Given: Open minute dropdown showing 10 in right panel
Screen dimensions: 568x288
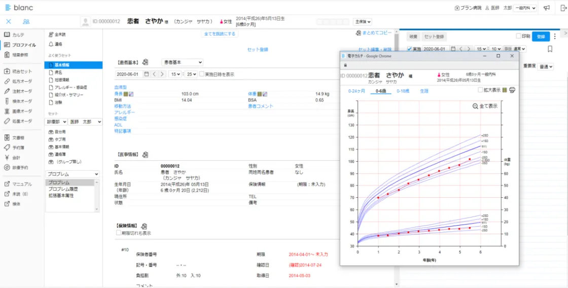Looking at the screenshot, I should pyautogui.click(x=495, y=49).
